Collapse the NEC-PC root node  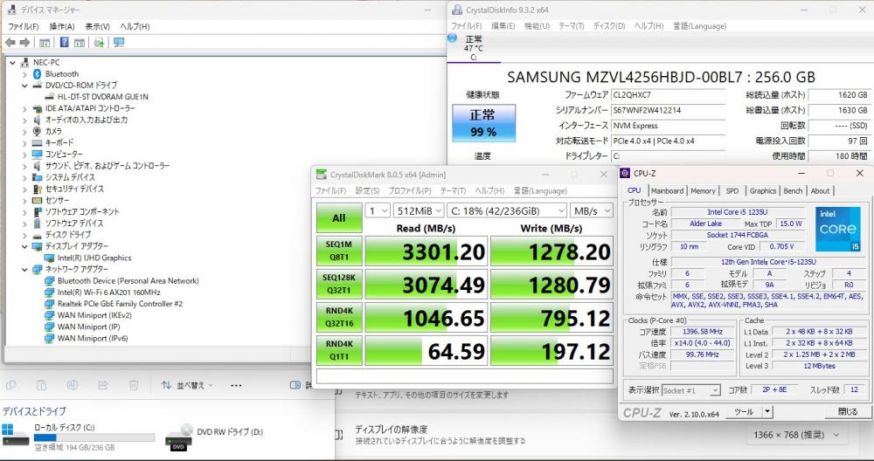pyautogui.click(x=12, y=62)
